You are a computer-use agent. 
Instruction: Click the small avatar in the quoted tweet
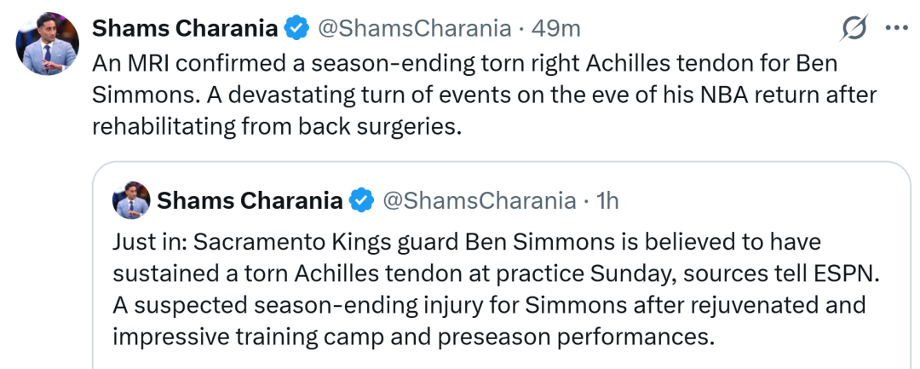pos(131,200)
